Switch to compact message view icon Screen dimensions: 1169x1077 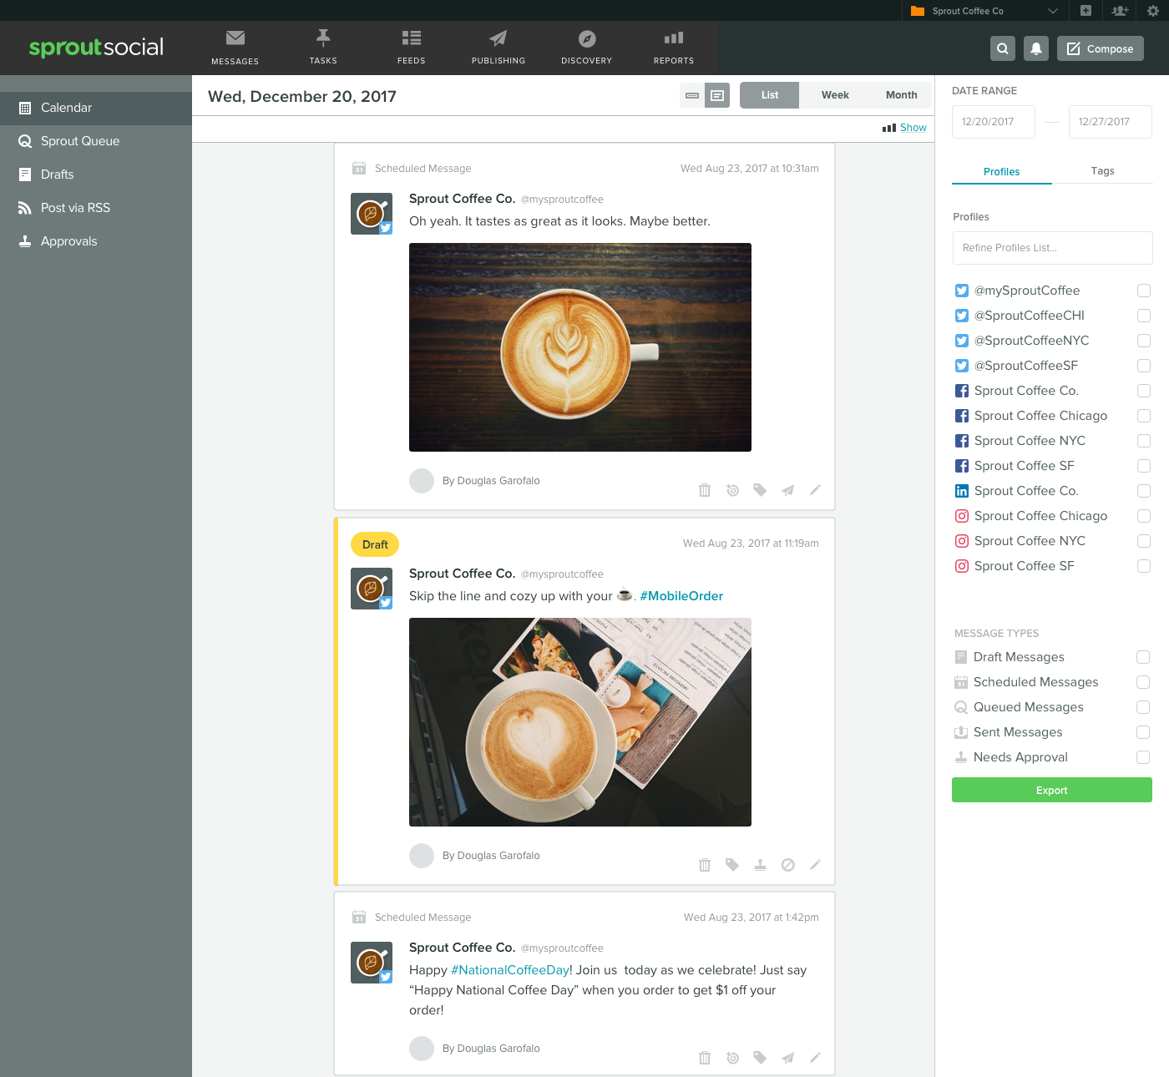(692, 95)
